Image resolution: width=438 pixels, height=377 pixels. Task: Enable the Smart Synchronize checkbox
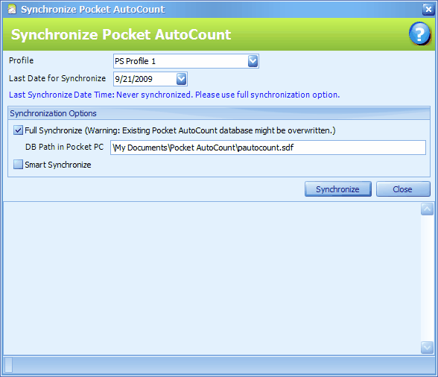pos(18,165)
